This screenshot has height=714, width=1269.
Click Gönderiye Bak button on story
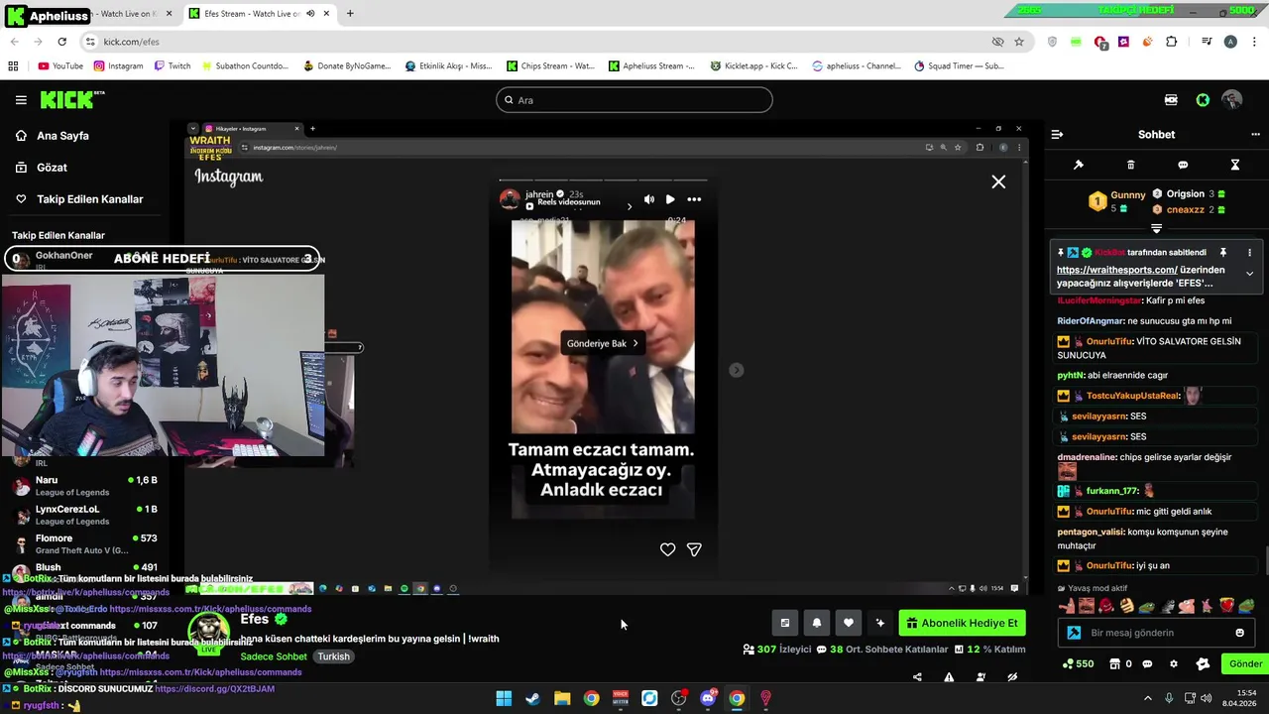[603, 343]
